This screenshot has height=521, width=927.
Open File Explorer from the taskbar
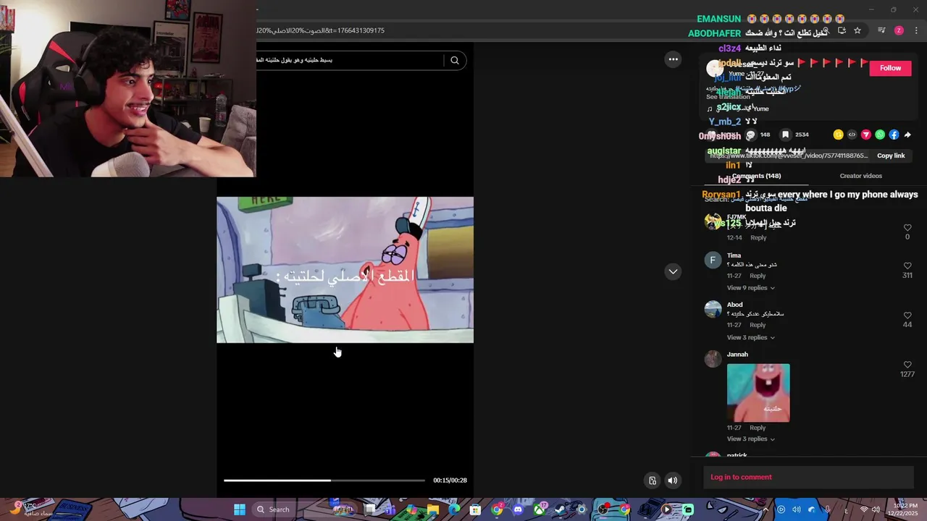(x=433, y=509)
